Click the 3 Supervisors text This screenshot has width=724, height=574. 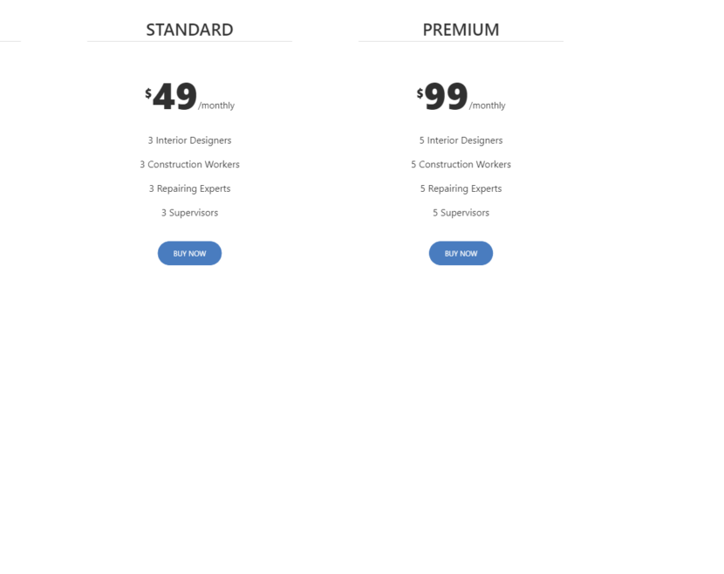(x=189, y=213)
